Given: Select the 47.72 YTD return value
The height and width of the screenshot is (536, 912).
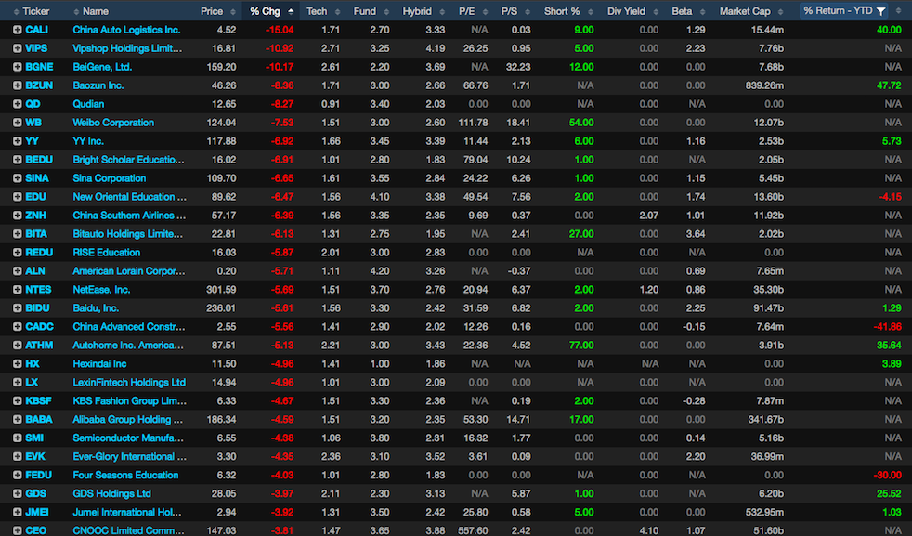Looking at the screenshot, I should 889,85.
